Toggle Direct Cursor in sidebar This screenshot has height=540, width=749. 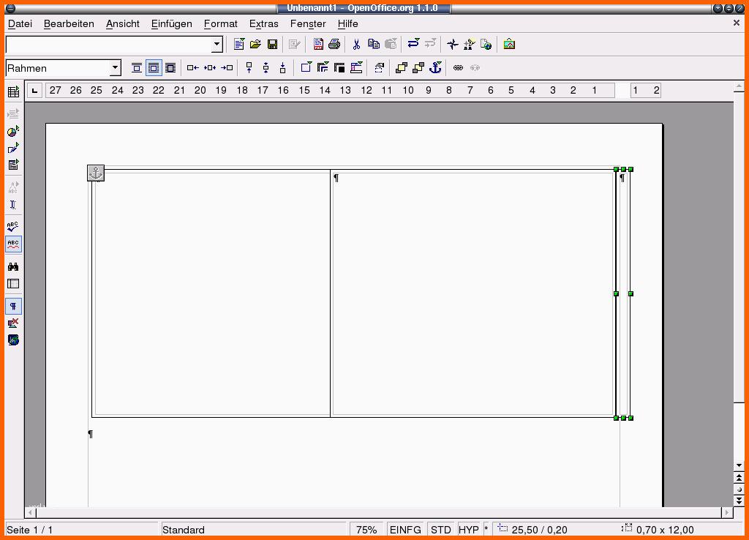(13, 205)
